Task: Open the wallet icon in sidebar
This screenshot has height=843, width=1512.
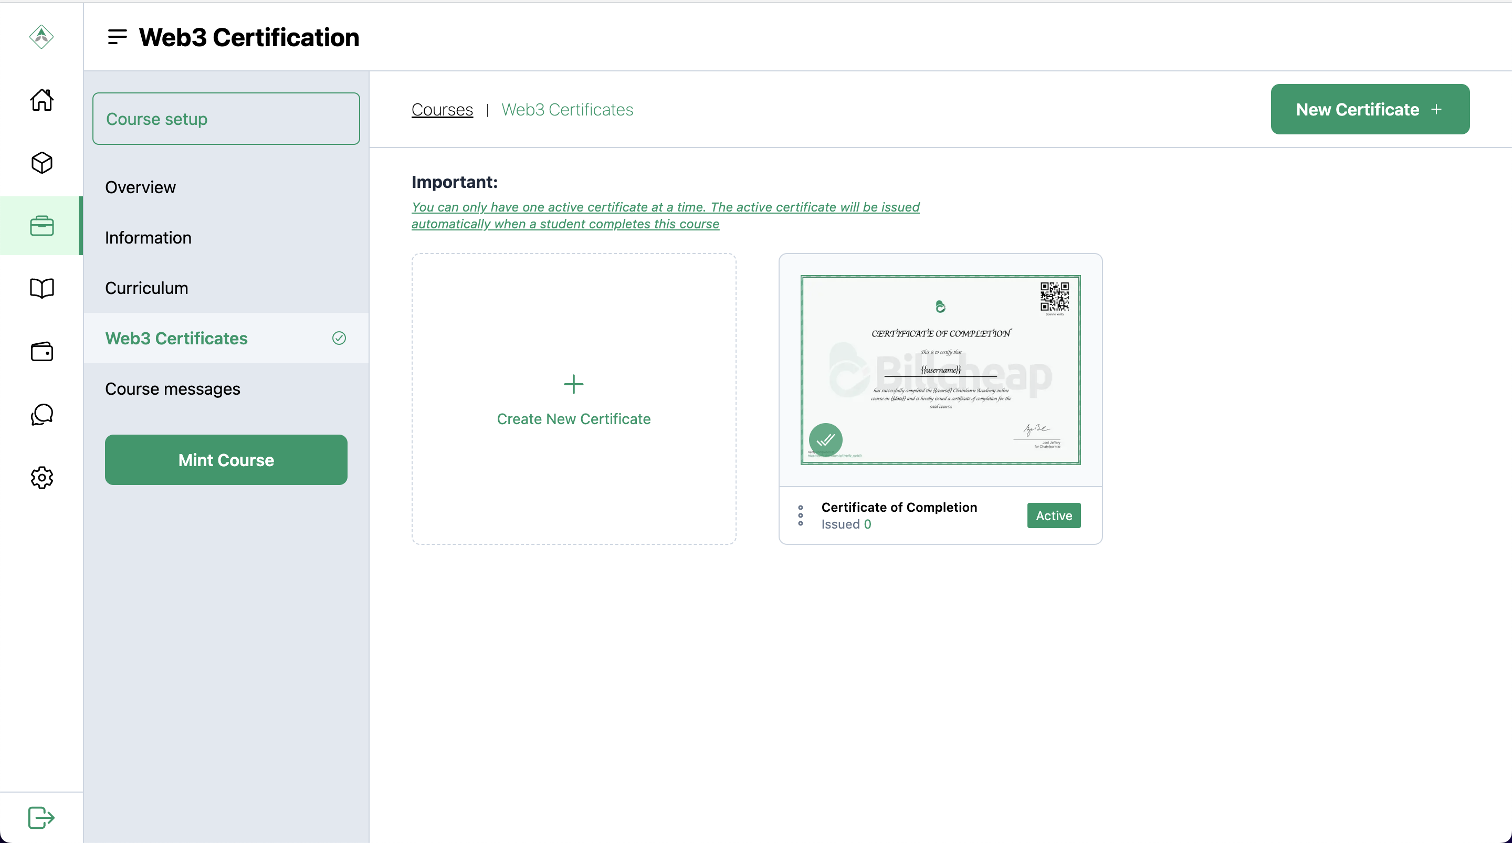Action: click(x=41, y=352)
